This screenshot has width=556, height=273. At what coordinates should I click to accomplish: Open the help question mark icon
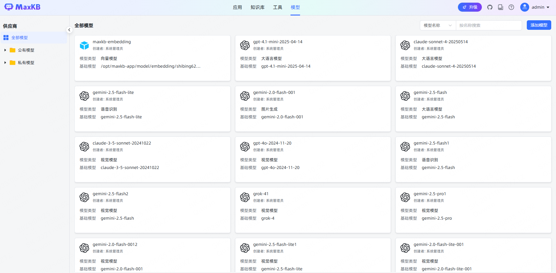[x=511, y=7]
